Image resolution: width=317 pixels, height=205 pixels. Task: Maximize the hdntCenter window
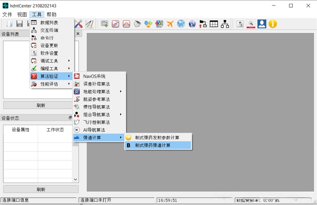(x=291, y=5)
